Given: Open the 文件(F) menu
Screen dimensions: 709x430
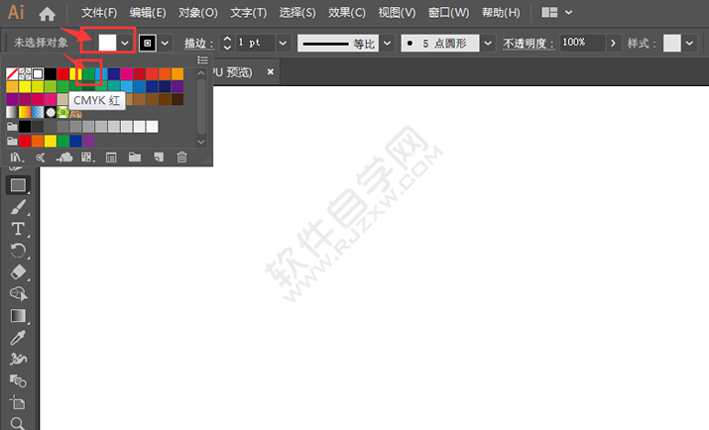Looking at the screenshot, I should [99, 13].
